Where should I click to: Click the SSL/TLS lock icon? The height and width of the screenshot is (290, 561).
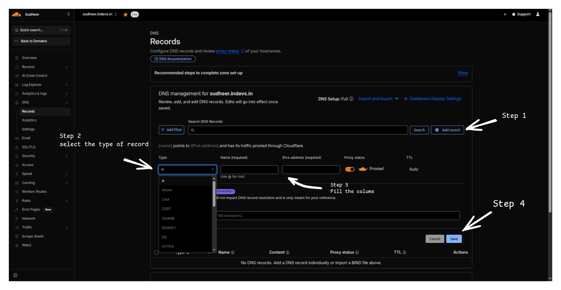pyautogui.click(x=17, y=147)
